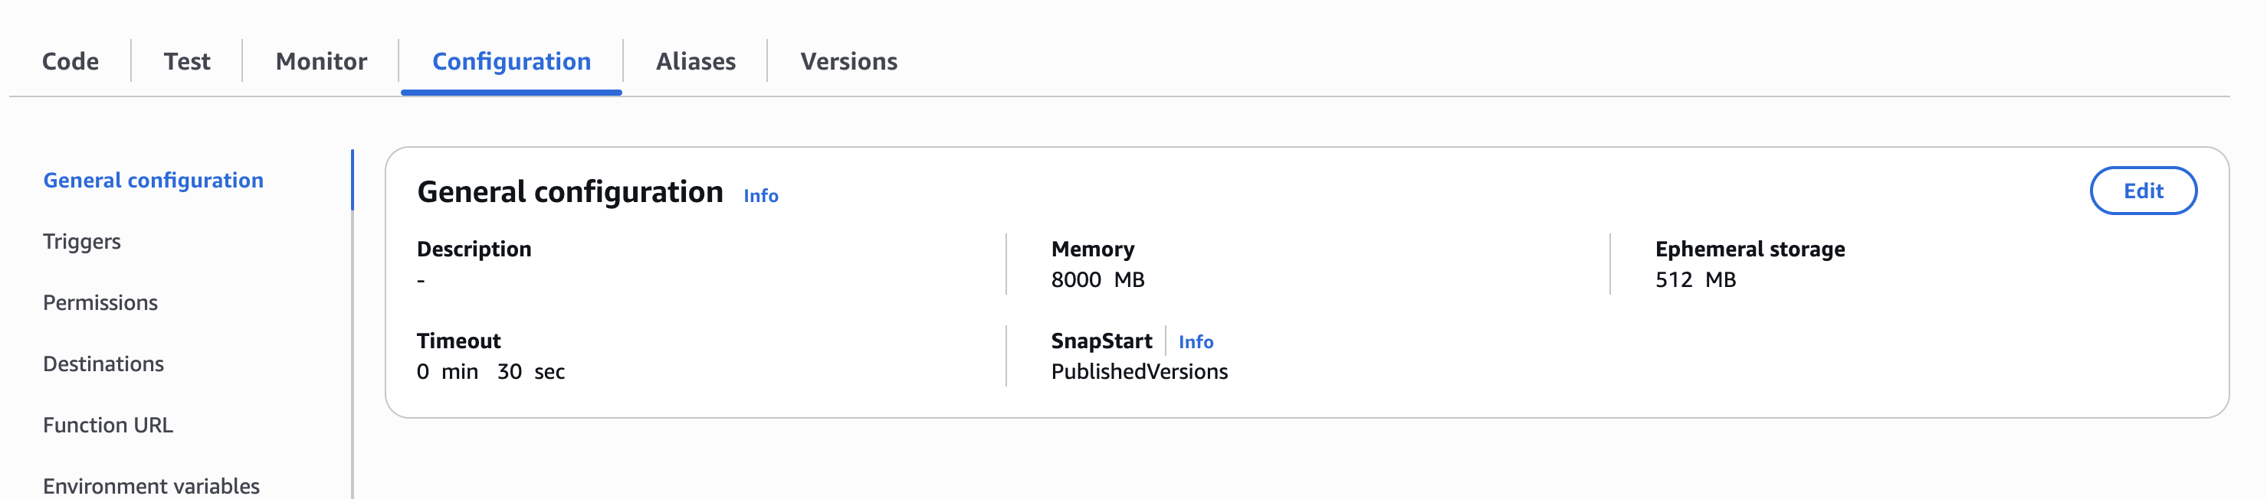Open the Info link next to SnapStart
Viewport: 2267px width, 499px height.
1195,341
